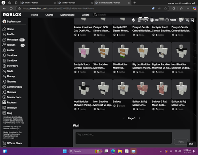Open the Ballout item thumbnail
Viewport: 198px width, 155px height.
click(x=122, y=89)
